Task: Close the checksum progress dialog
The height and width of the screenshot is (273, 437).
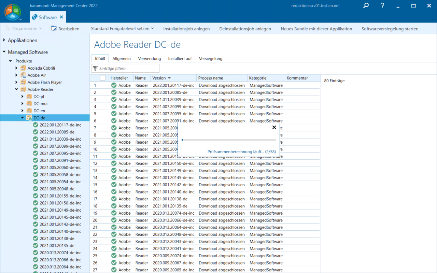Action: click(274, 128)
